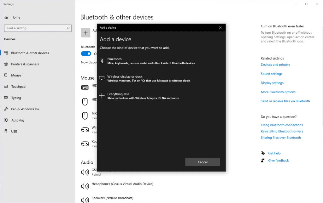This screenshot has height=203, width=323.
Task: Open More Bluetooth options link
Action: pos(278,92)
